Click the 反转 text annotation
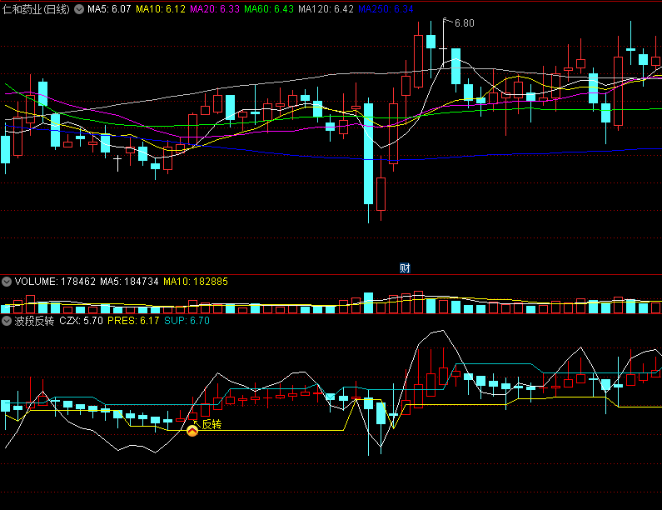 pos(212,424)
